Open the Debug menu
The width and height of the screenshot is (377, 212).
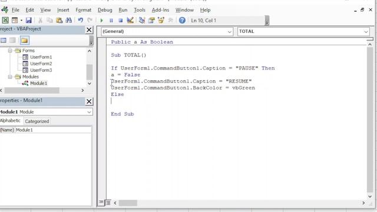click(105, 10)
